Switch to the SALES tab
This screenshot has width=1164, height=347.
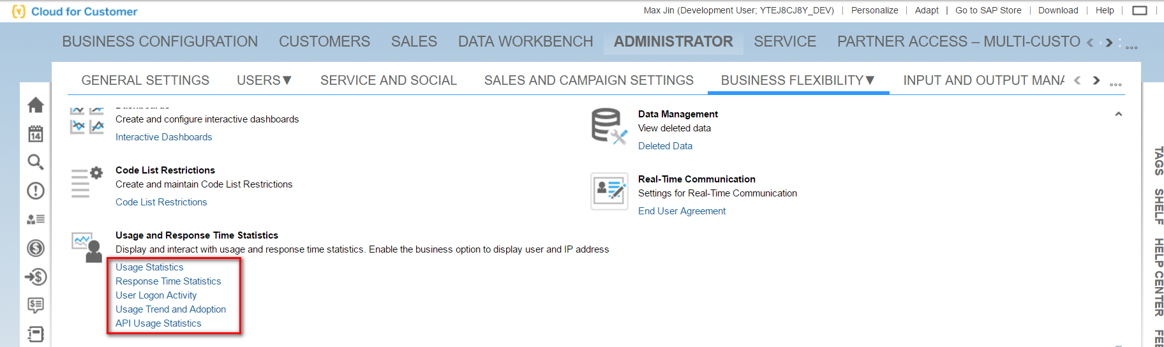click(414, 41)
